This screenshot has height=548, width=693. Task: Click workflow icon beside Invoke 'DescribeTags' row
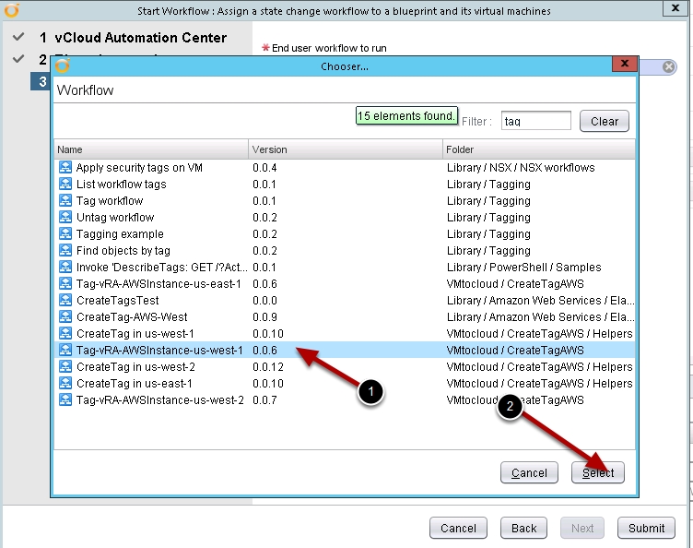65,267
